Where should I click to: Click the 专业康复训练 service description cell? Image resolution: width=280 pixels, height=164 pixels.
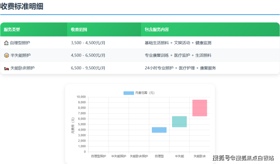(157, 55)
